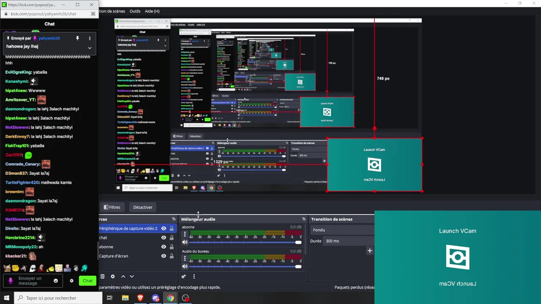Toggle the lock on the chat source
The width and height of the screenshot is (541, 304).
[172, 238]
